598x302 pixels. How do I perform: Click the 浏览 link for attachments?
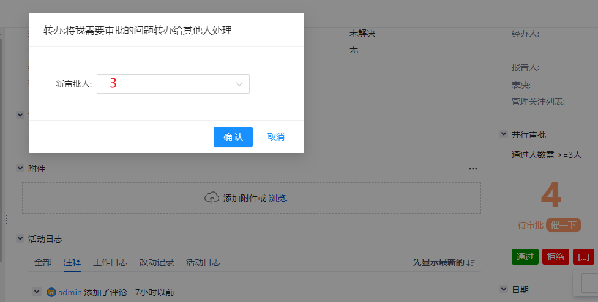278,198
